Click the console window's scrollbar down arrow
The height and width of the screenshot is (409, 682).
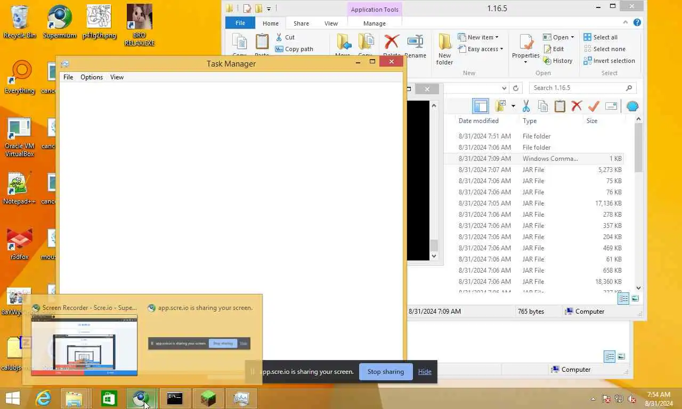pyautogui.click(x=434, y=256)
